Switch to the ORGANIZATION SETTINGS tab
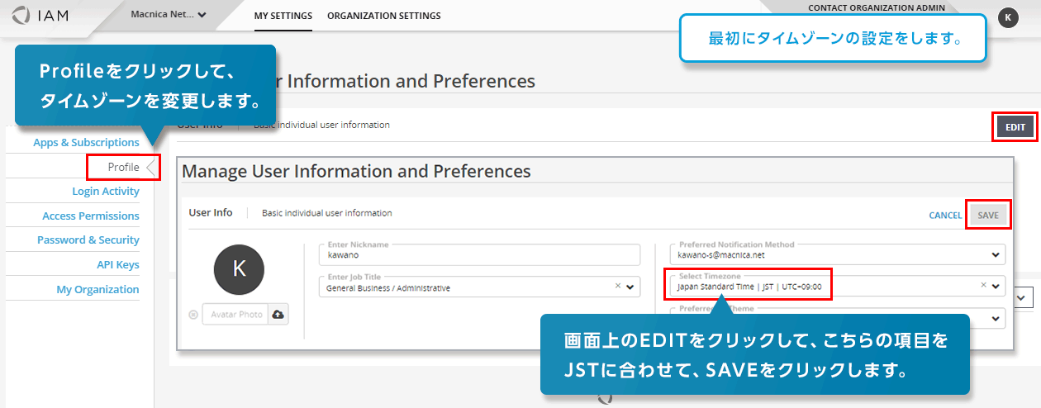The width and height of the screenshot is (1041, 408). pos(383,16)
